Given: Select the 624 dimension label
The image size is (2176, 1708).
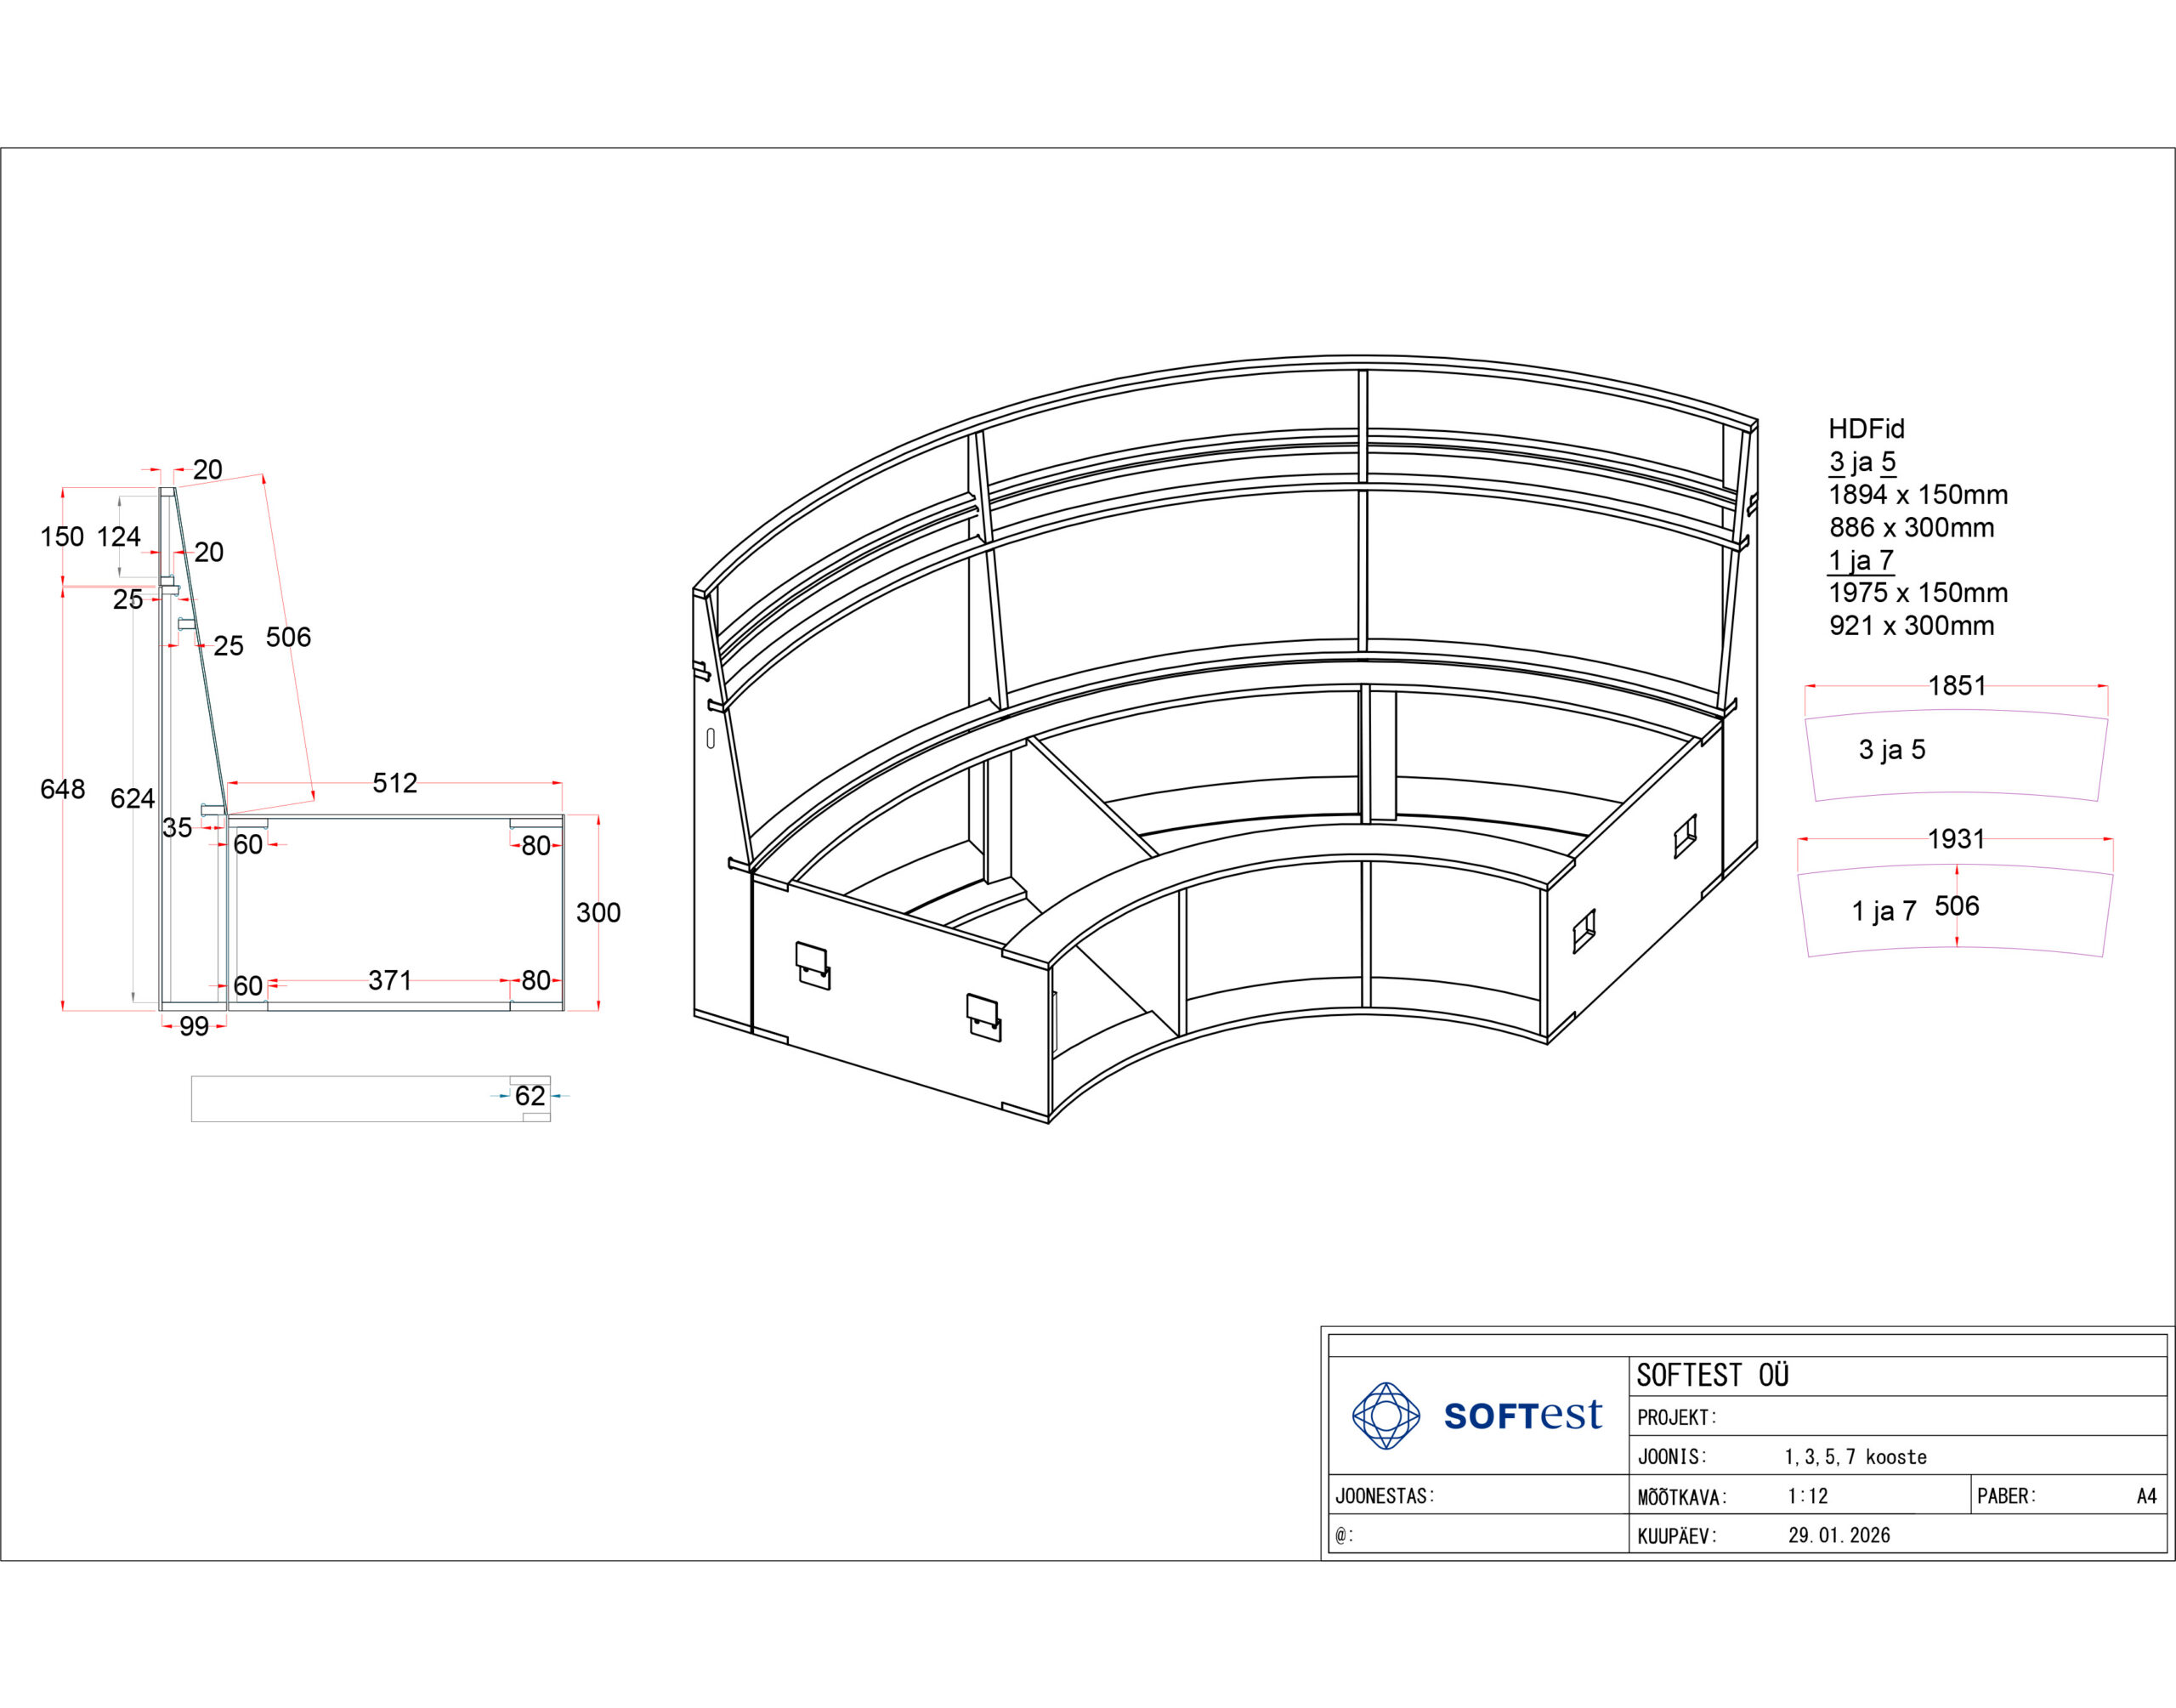Looking at the screenshot, I should (x=132, y=798).
